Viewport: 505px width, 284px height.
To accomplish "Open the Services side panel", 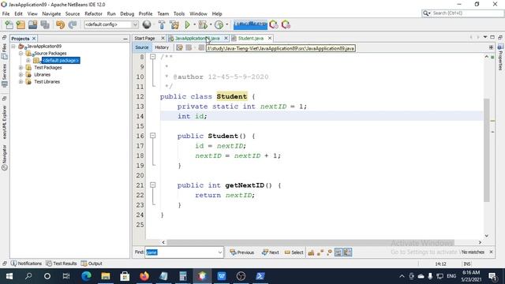I will [4, 76].
